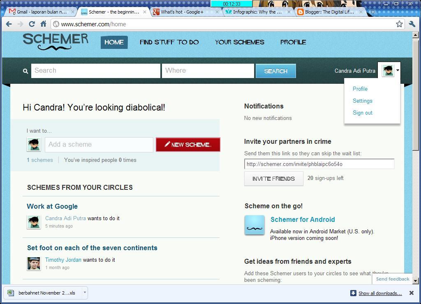Click the Timothy Jordan name link
This screenshot has height=304, width=421.
click(x=63, y=260)
